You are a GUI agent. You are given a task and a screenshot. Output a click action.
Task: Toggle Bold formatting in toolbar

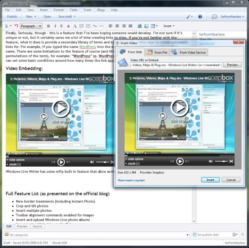click(x=48, y=26)
